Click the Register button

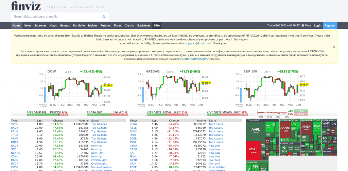[x=330, y=25]
